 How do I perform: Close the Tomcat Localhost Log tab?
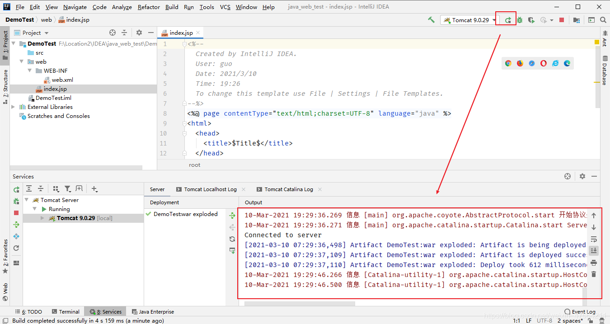[x=244, y=189]
